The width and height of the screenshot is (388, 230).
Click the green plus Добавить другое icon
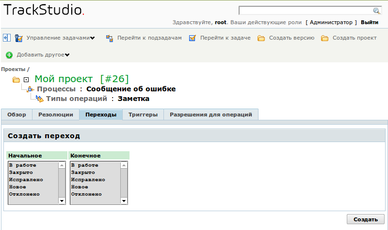coord(9,55)
